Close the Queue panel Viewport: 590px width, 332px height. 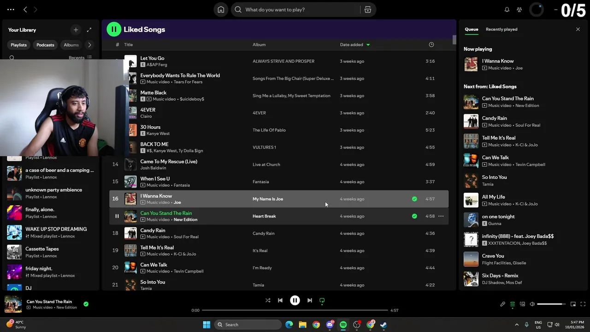click(x=578, y=30)
